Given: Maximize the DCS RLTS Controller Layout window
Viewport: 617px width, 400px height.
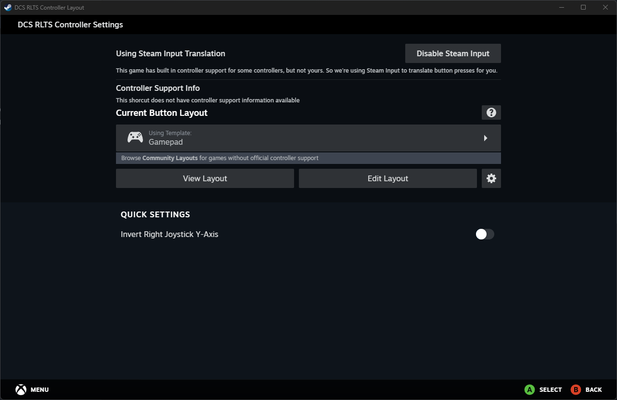Looking at the screenshot, I should pos(583,7).
